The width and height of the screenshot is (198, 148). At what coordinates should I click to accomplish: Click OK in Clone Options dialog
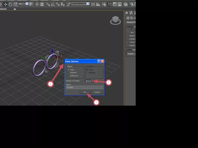pyautogui.click(x=85, y=92)
